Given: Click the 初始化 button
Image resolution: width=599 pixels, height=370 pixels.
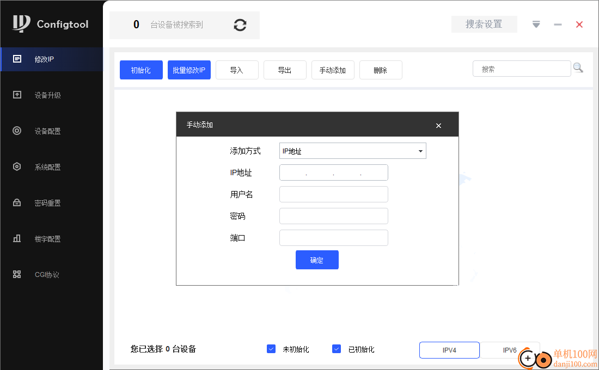Looking at the screenshot, I should click(x=142, y=70).
